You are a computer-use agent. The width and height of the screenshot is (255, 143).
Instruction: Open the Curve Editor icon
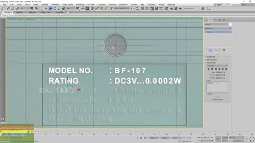click(x=157, y=8)
